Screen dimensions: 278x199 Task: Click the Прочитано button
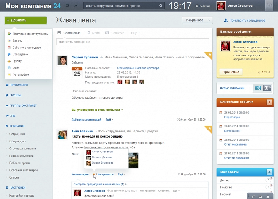[x=231, y=72]
